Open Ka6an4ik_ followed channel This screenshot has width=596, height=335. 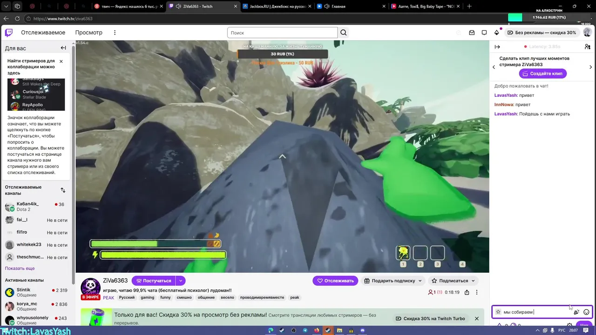(x=36, y=207)
